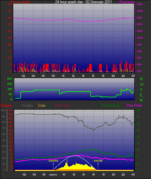Click the Forza vento axis label
Screen dimensions: 151x179
pos(21,2)
